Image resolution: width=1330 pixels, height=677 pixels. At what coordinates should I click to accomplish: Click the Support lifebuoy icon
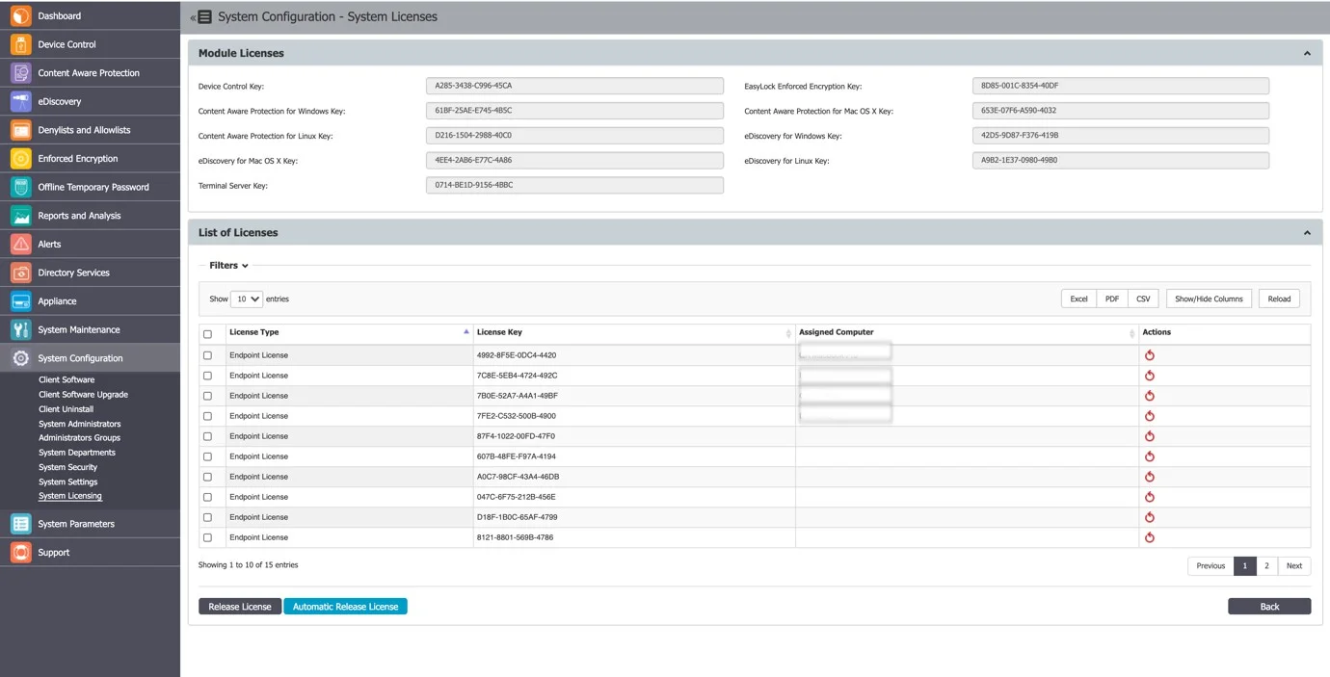point(20,553)
